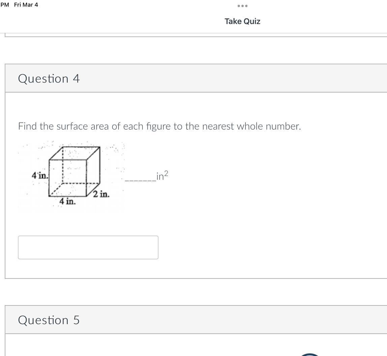Click the cube figure's right side face
This screenshot has height=356, width=387.
[x=93, y=170]
